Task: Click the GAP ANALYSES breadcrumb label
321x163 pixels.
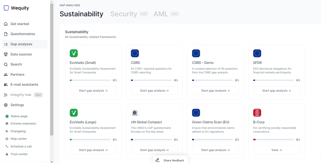Action: [70, 5]
